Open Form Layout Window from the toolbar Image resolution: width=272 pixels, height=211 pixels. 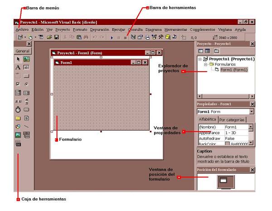[147, 37]
